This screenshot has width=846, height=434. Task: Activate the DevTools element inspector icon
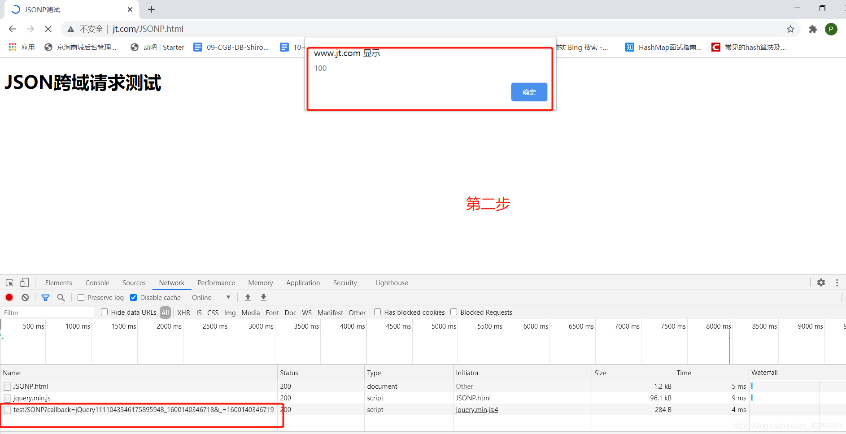tap(9, 283)
